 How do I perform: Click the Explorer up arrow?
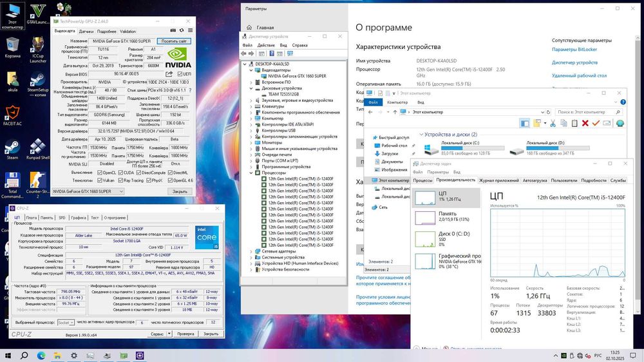pyautogui.click(x=395, y=112)
